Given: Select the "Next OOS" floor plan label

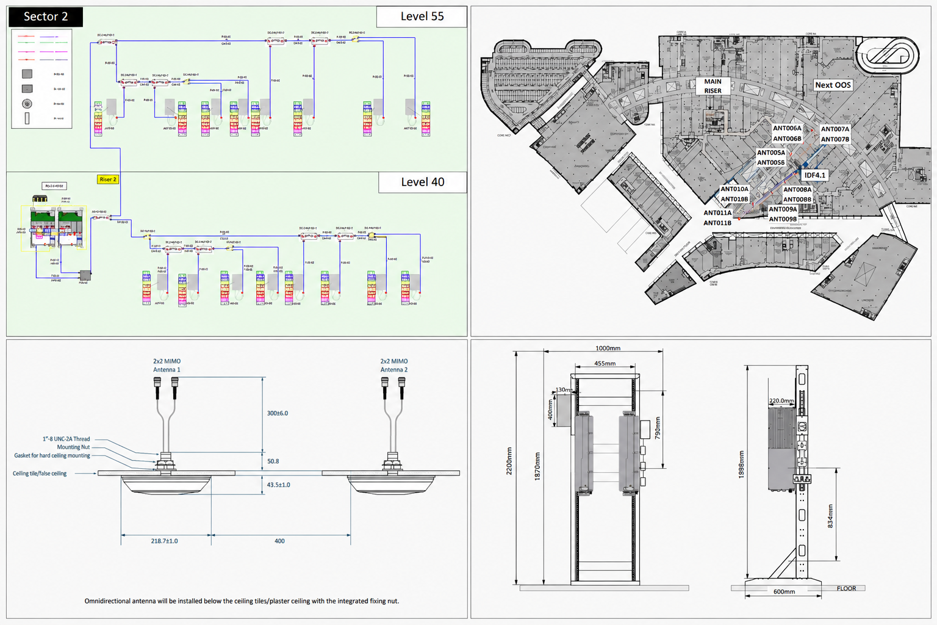Looking at the screenshot, I should 833,85.
